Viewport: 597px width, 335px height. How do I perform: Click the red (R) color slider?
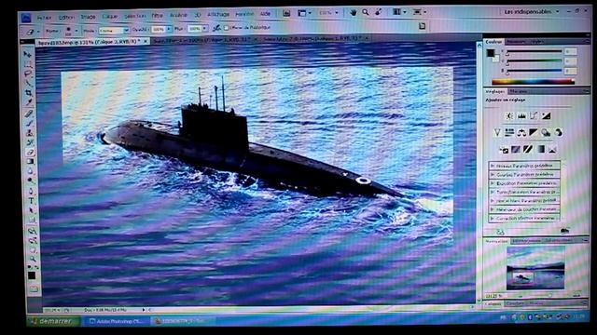(534, 51)
